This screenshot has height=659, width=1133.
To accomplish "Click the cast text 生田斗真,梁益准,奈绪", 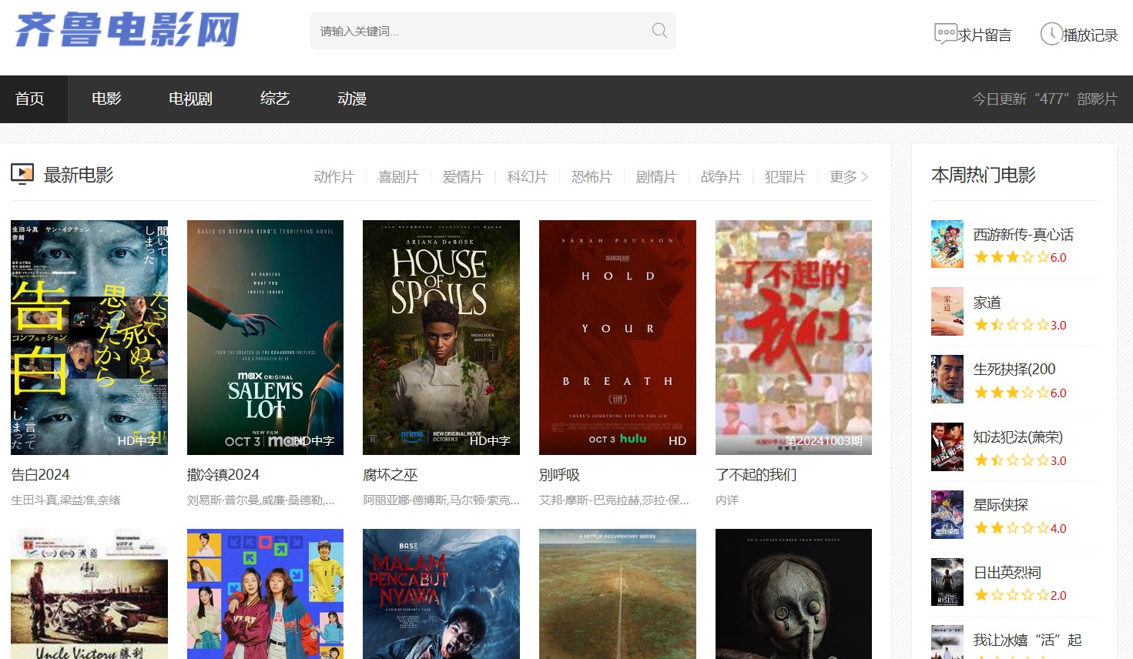I will point(65,500).
